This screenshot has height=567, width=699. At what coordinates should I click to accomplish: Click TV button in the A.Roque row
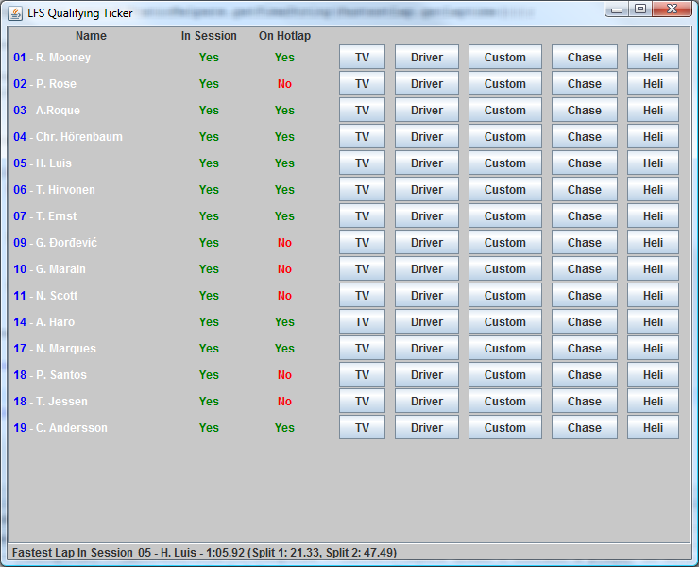click(362, 111)
